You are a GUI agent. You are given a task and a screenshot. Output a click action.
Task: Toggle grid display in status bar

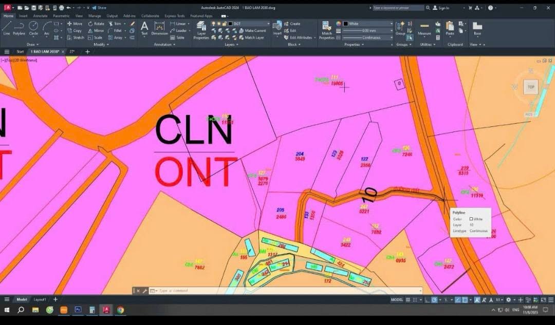point(408,300)
